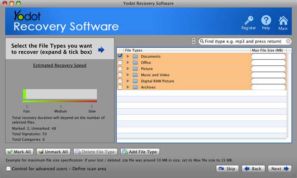The image size is (297, 178).
Task: Click the Office folder icon
Action: click(x=135, y=63)
